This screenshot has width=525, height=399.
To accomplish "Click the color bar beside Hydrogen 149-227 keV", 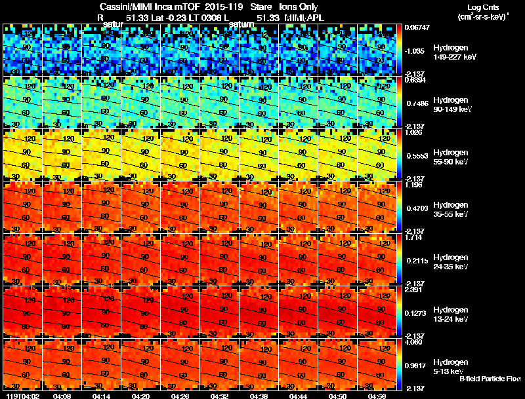I will pos(399,50).
